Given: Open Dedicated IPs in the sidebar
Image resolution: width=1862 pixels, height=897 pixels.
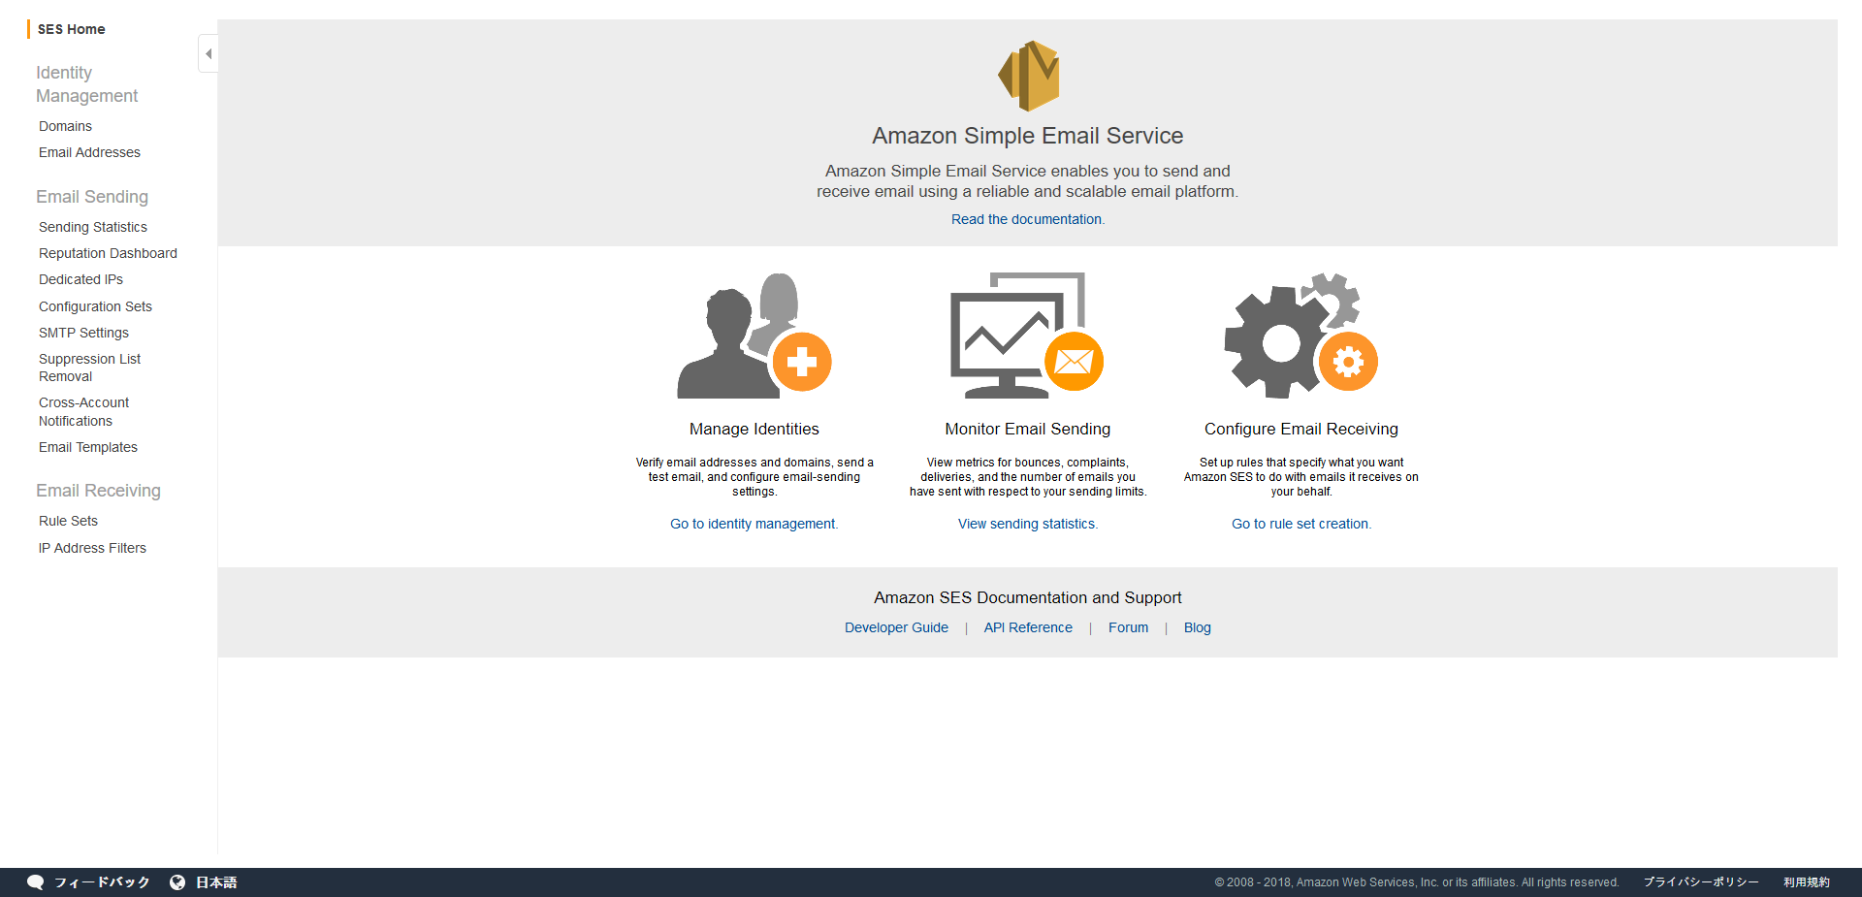Looking at the screenshot, I should click(80, 279).
